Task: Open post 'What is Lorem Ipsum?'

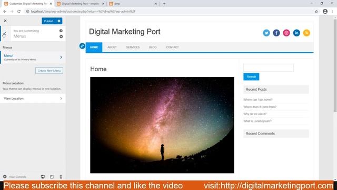Action: [257, 121]
